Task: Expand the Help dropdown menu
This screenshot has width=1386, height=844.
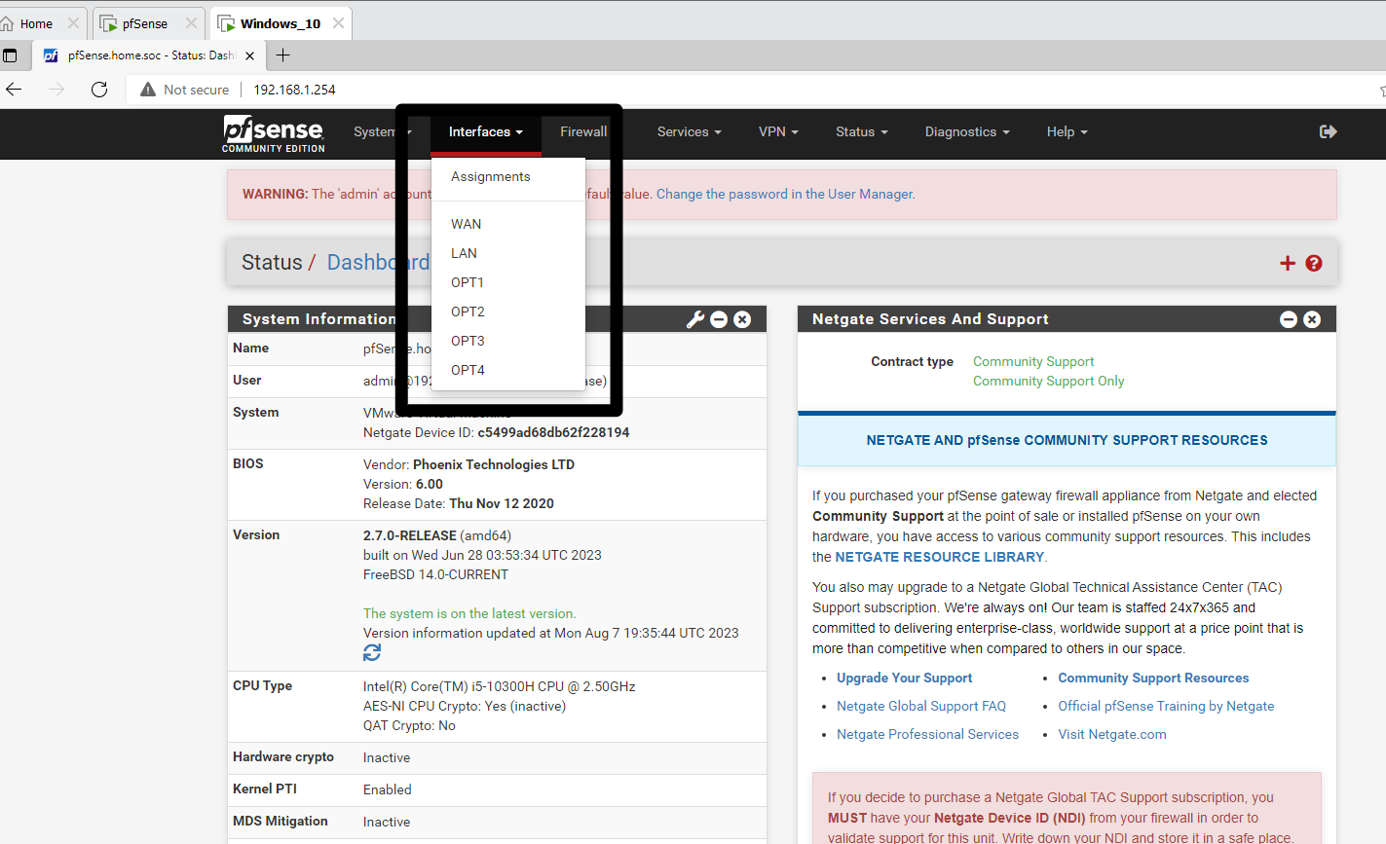Action: point(1067,131)
